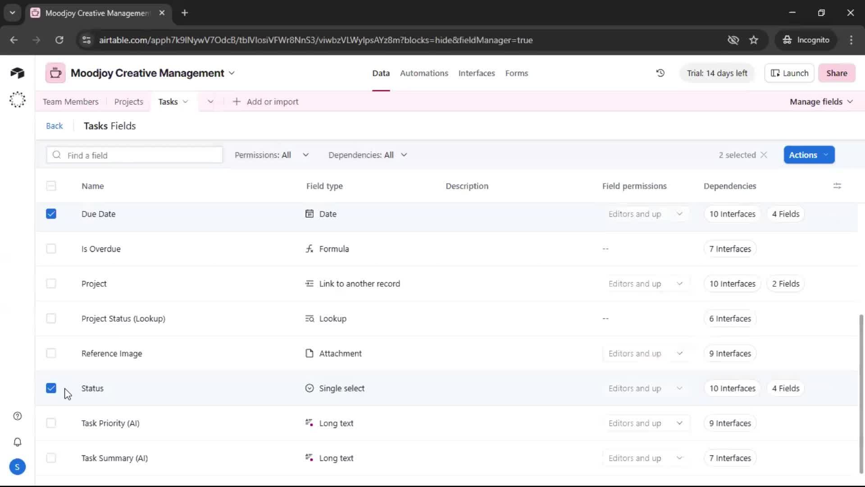Image resolution: width=865 pixels, height=487 pixels.
Task: Open column settings sliders icon
Action: (x=837, y=186)
